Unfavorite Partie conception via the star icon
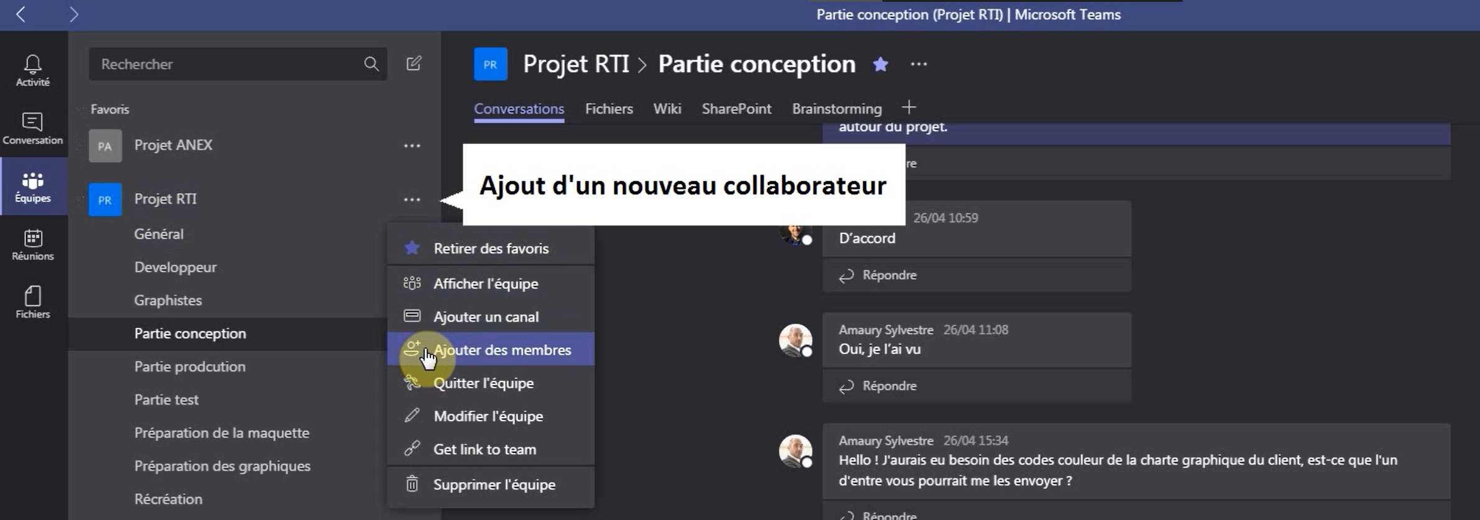Image resolution: width=1480 pixels, height=520 pixels. click(880, 64)
